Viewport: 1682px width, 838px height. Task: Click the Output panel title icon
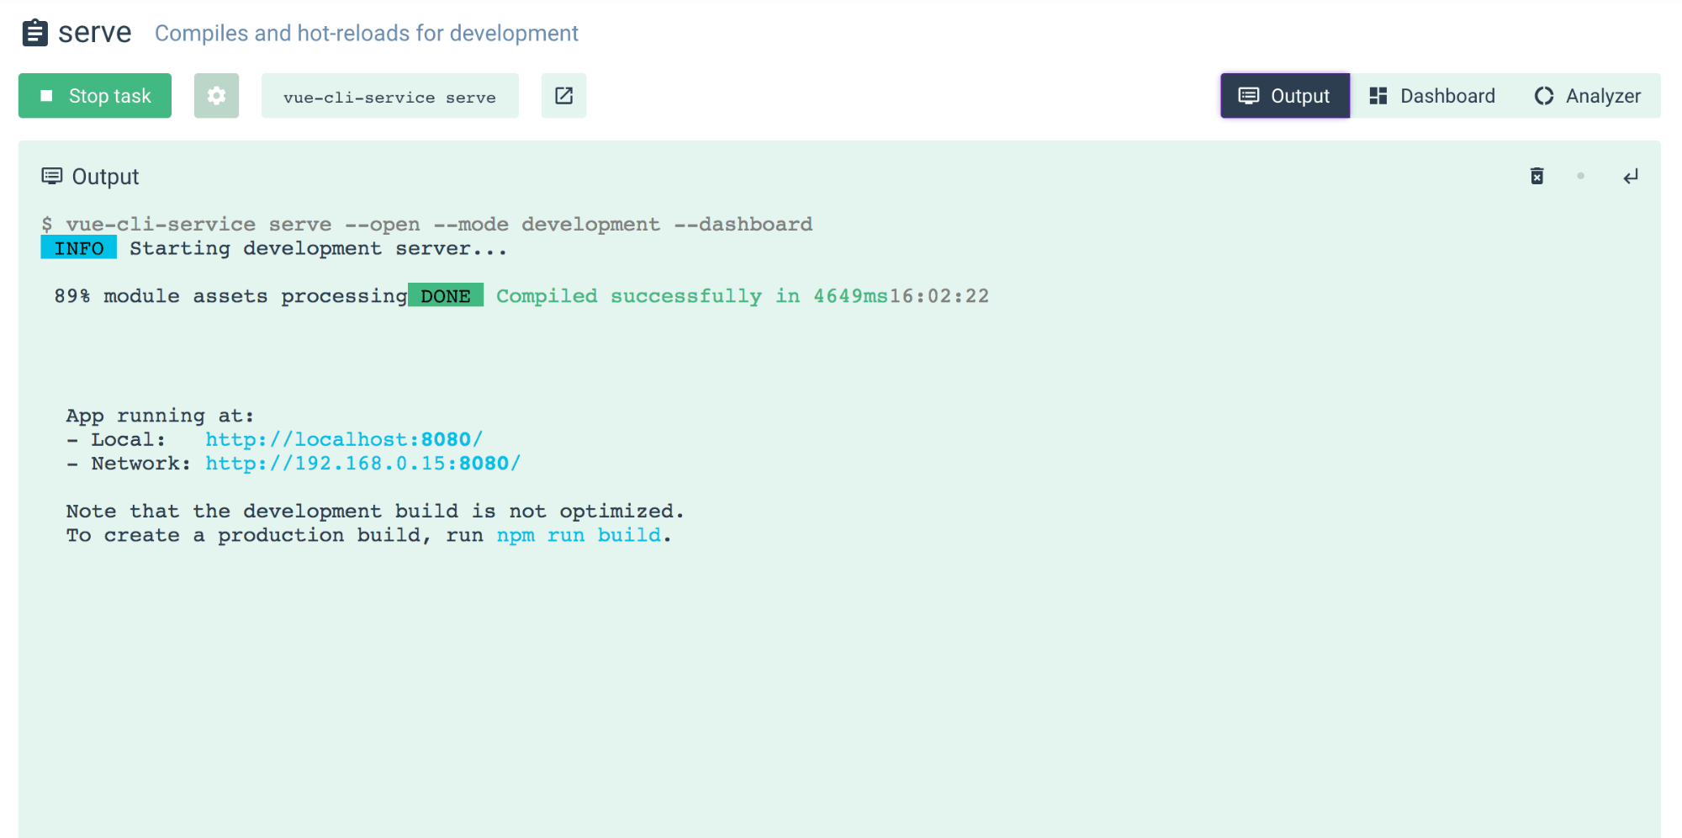52,176
